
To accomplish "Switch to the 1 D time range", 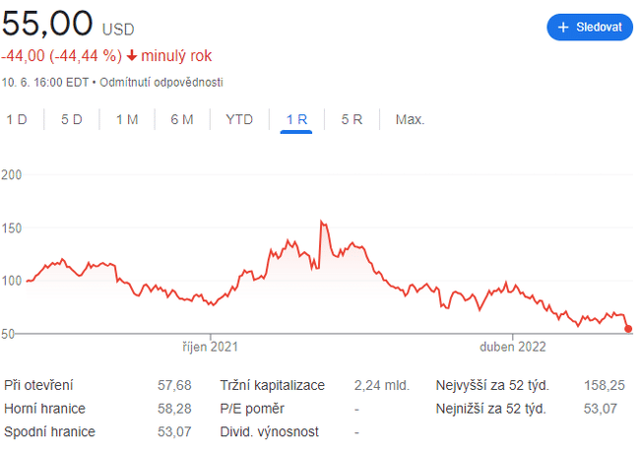I will click(x=17, y=120).
